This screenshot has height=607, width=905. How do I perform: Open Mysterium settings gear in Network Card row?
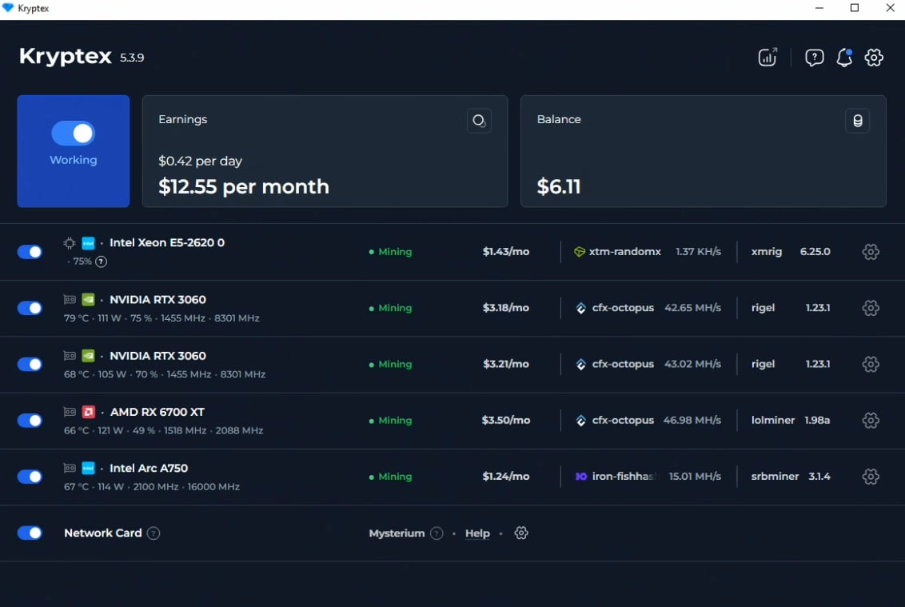pyautogui.click(x=521, y=533)
